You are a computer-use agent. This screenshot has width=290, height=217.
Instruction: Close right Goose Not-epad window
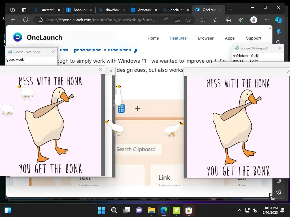[280, 48]
